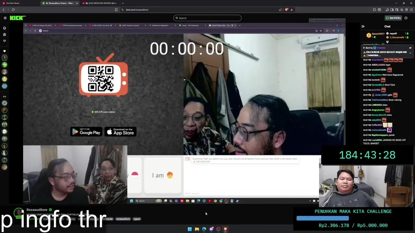Go back in browser history
The image size is (415, 233).
4,10
